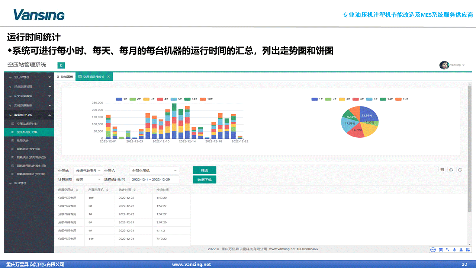Click the microphone icon in IME toolbar

(x=454, y=249)
